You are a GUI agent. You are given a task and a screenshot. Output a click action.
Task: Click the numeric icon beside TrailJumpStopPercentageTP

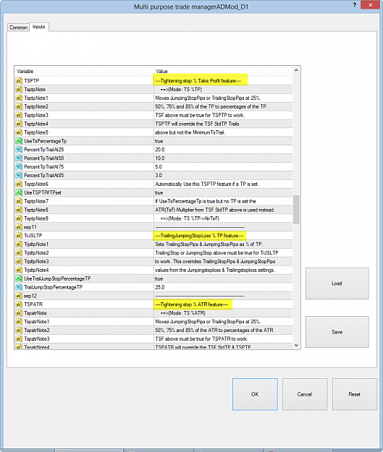click(19, 287)
